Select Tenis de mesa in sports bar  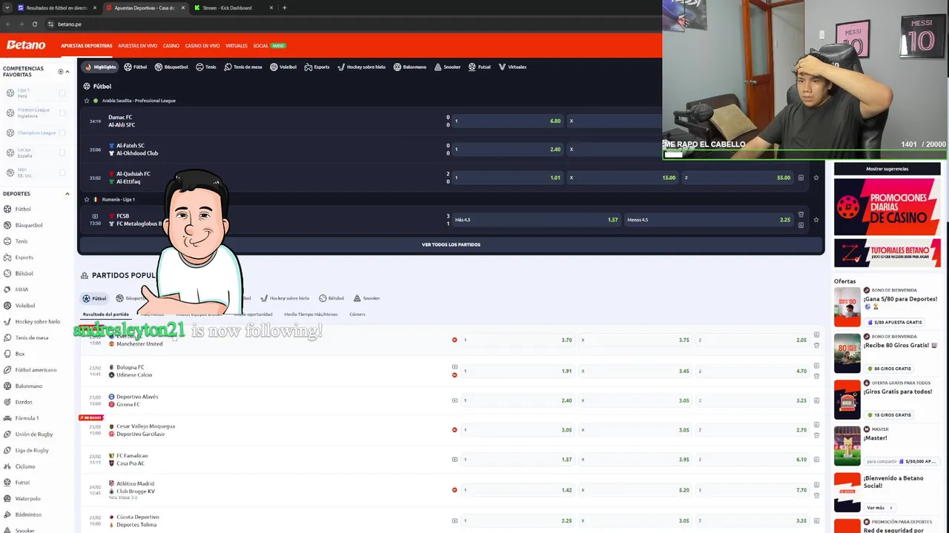242,67
